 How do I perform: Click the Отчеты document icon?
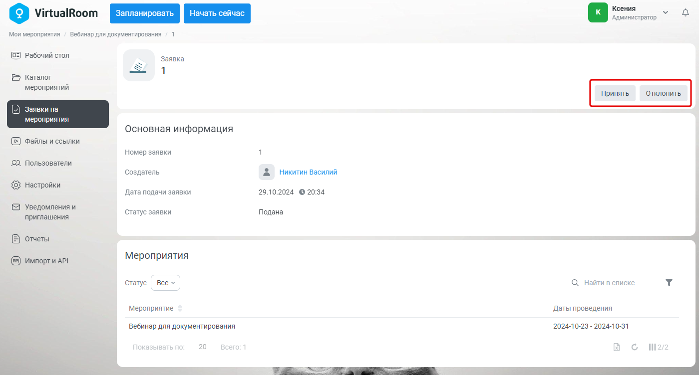(16, 239)
